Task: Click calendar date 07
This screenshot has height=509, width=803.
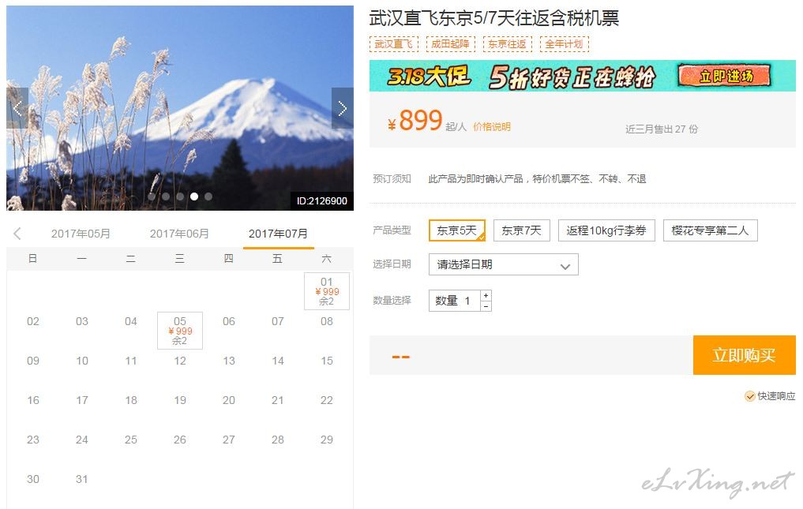Action: (x=278, y=322)
